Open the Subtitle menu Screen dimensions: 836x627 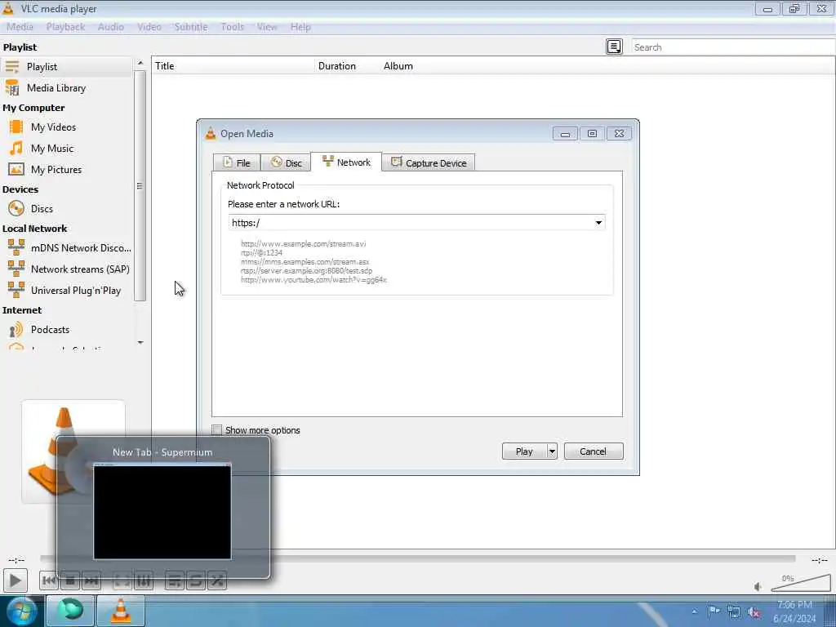tap(191, 27)
